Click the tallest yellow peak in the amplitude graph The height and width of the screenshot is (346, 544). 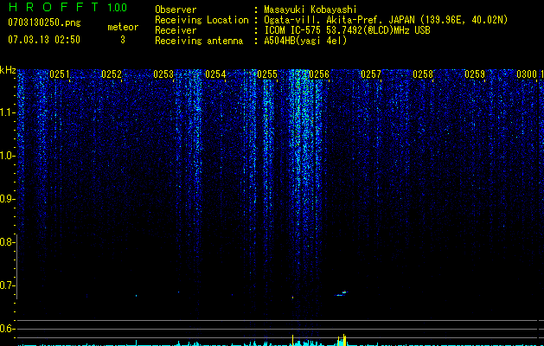pyautogui.click(x=344, y=340)
